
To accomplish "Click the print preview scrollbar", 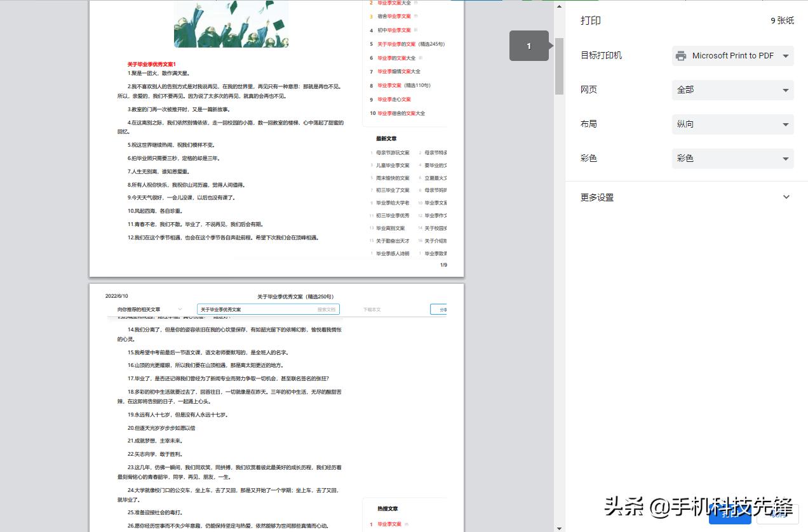I will pos(558,63).
